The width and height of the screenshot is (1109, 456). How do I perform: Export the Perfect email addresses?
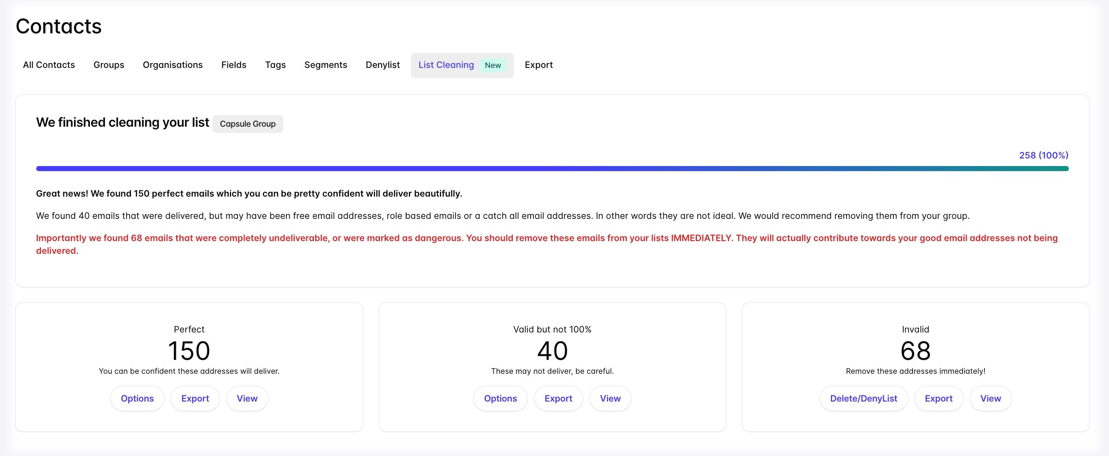click(195, 398)
